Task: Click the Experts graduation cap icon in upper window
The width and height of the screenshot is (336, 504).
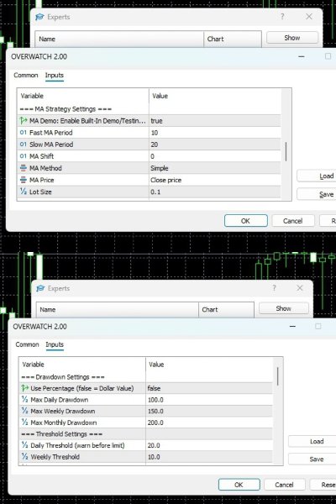Action: point(39,17)
